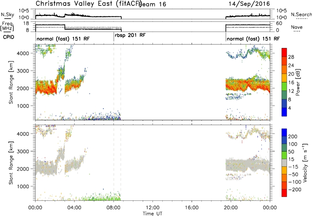The image size is (312, 216).
Task: Click the '4000' tick on power panel
Action: [23, 53]
